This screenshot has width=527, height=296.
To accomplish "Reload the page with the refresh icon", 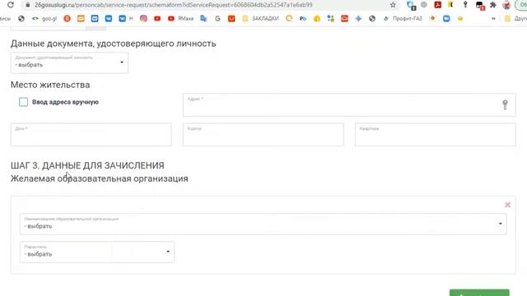I will 11,5.
